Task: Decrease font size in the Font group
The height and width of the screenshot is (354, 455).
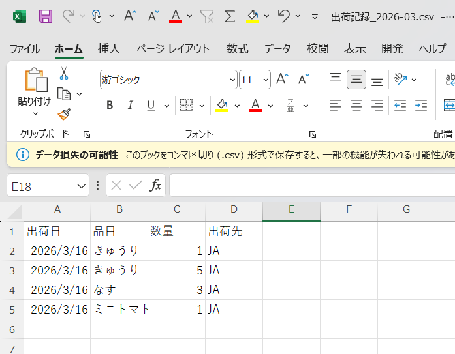Action: click(x=304, y=79)
